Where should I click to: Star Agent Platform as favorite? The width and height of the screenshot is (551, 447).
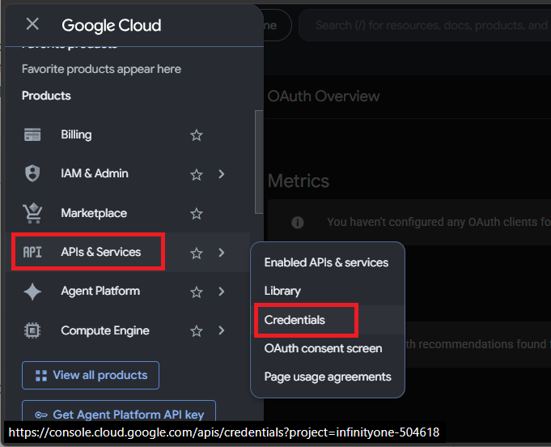197,292
